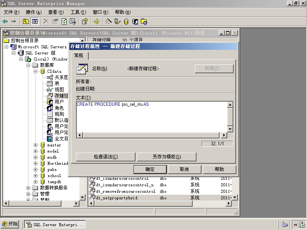
Task: Open the 帮助(H) menu
Action: click(x=123, y=12)
